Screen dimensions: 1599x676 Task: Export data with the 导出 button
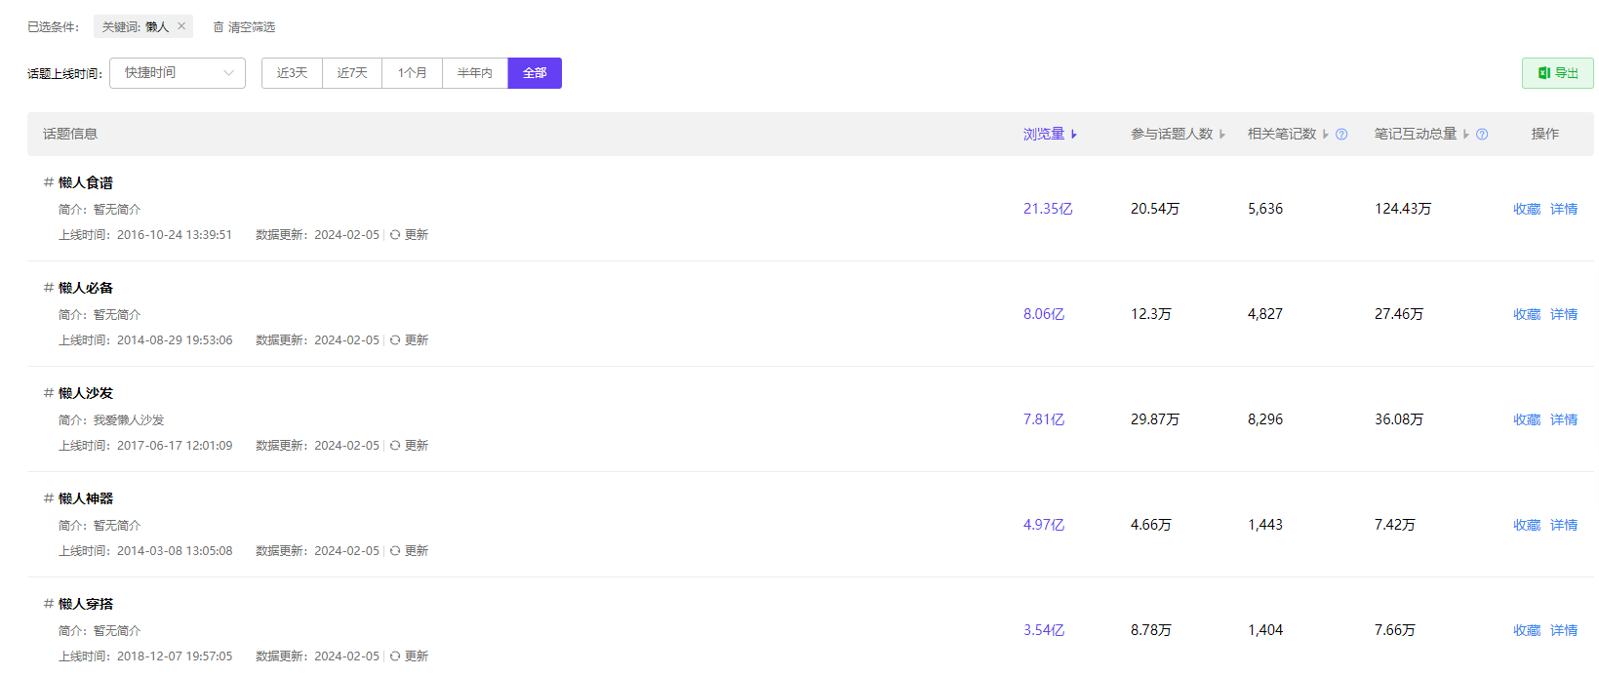click(x=1557, y=73)
